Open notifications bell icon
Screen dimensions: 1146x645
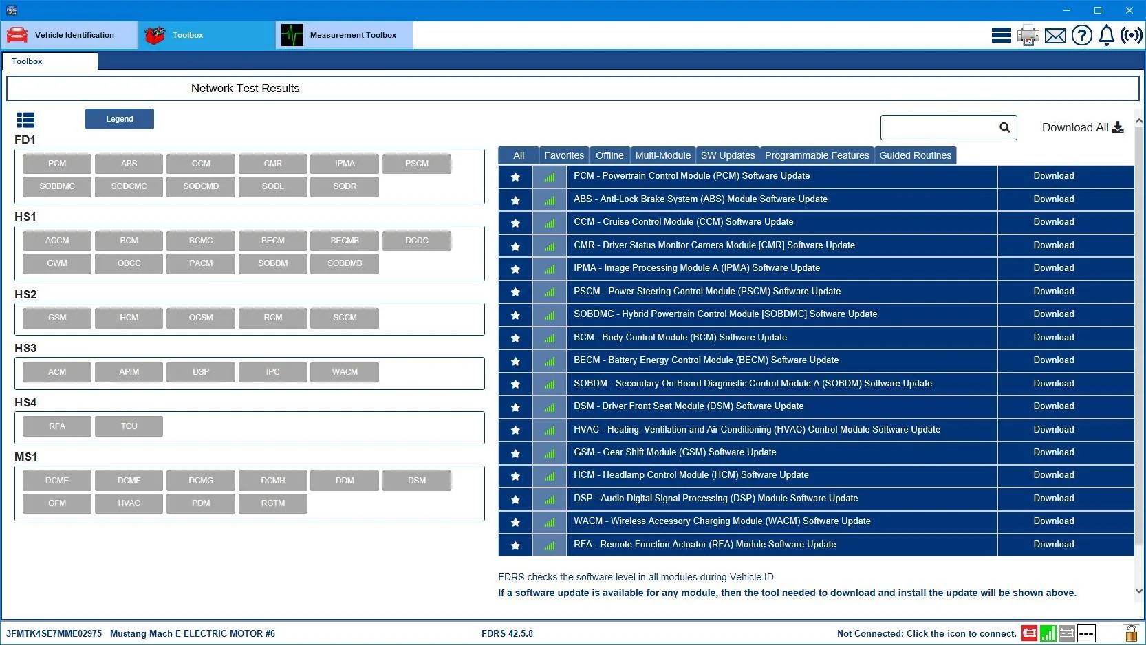1106,35
